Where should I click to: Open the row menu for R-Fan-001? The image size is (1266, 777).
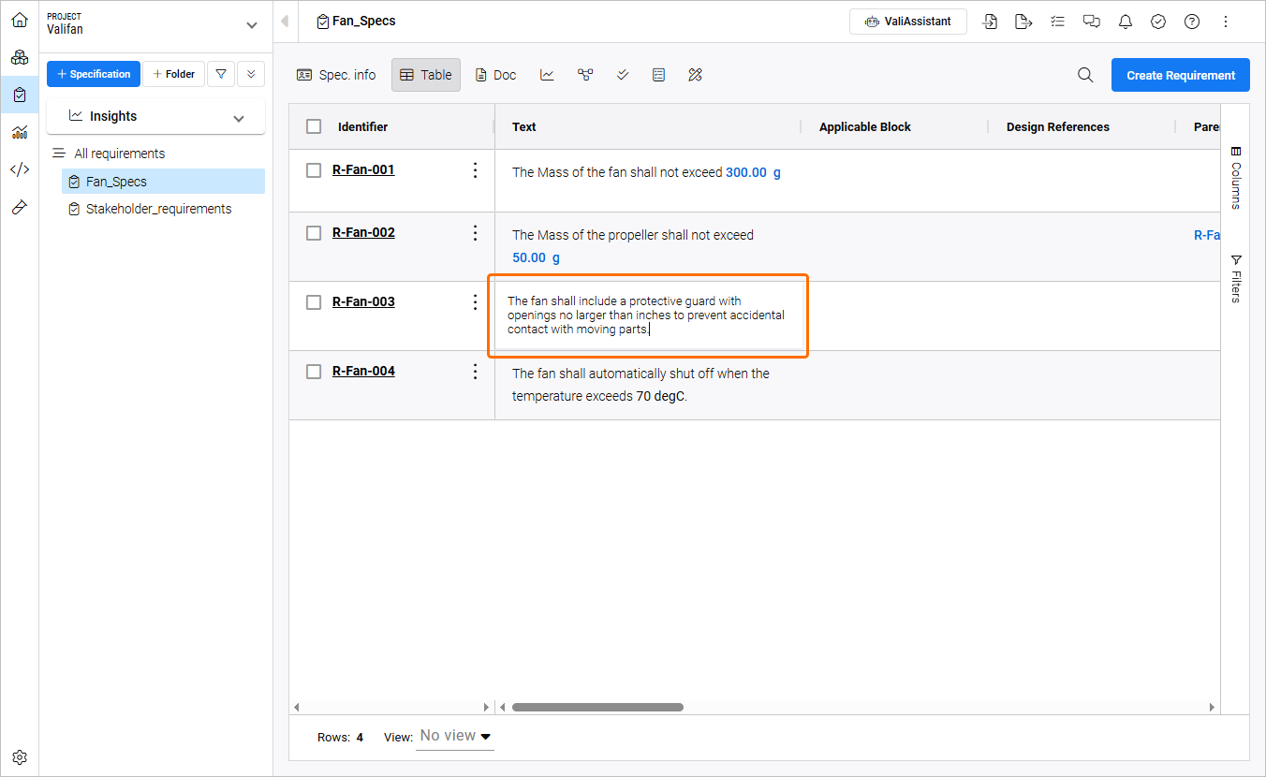click(x=475, y=170)
